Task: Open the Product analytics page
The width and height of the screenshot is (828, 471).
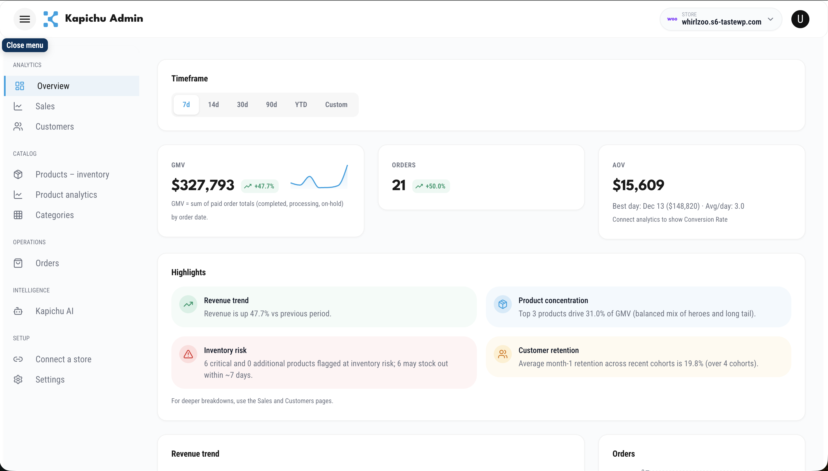Action: click(66, 195)
